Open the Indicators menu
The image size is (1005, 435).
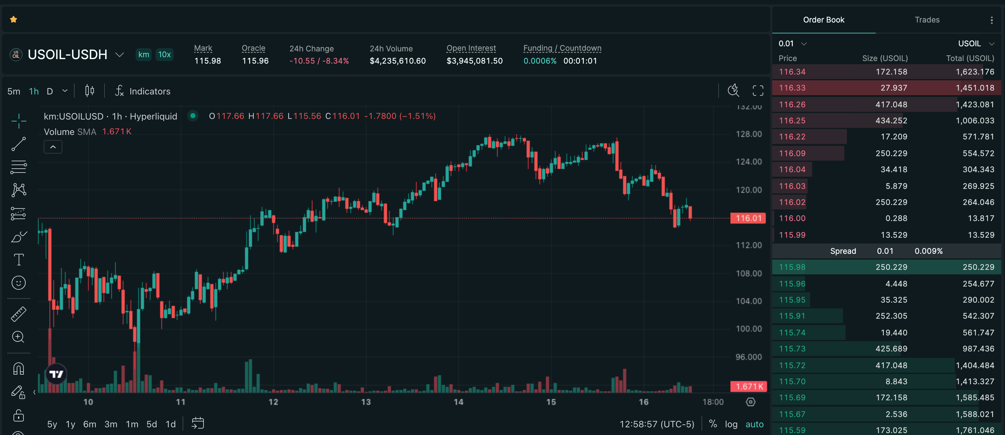(x=142, y=91)
